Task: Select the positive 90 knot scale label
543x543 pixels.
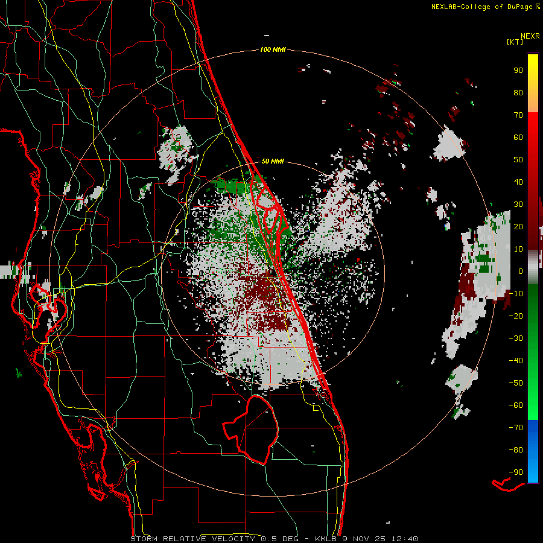Action: tap(518, 71)
